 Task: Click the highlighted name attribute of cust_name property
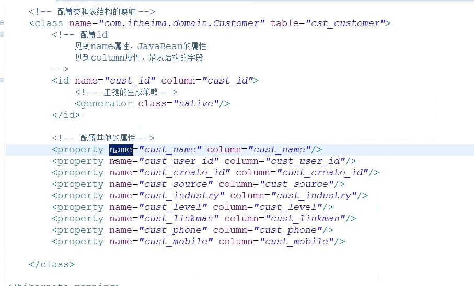coord(121,149)
